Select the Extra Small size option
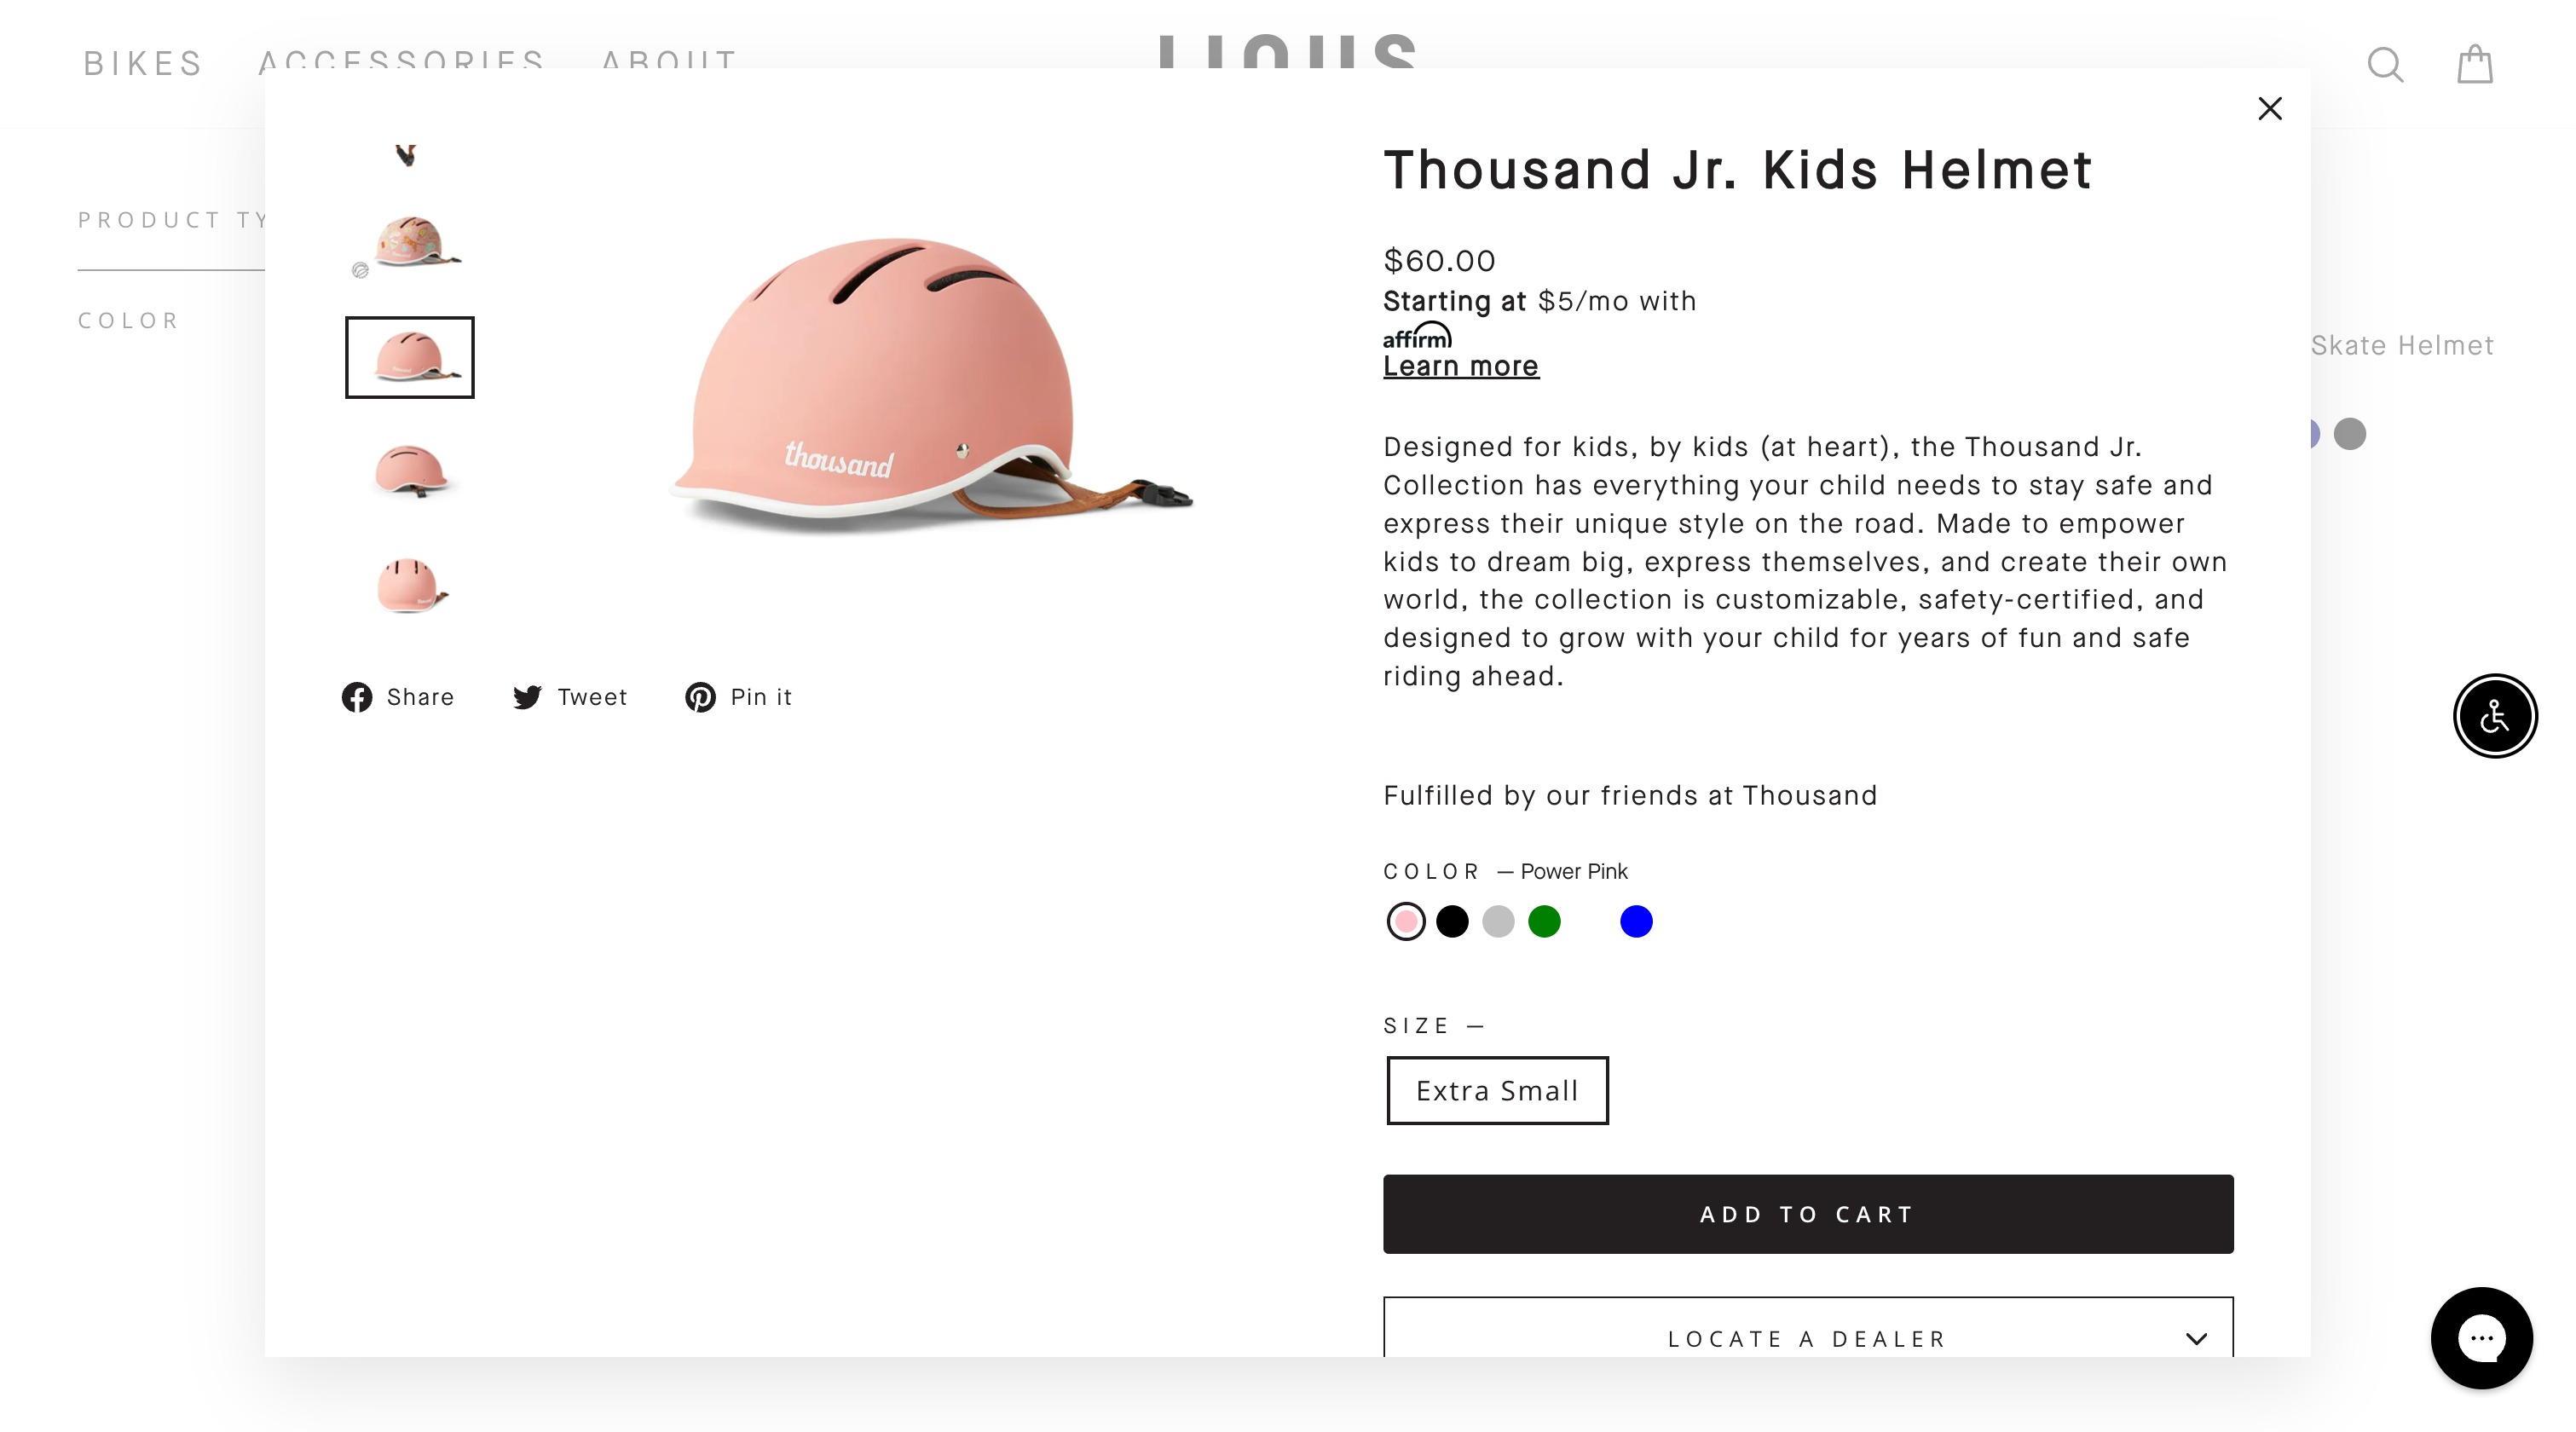Viewport: 2576px width, 1432px height. (x=1497, y=1090)
